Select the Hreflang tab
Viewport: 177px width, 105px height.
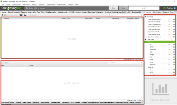[115, 12]
